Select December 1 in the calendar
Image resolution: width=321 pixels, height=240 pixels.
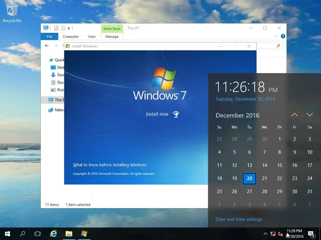click(x=279, y=139)
